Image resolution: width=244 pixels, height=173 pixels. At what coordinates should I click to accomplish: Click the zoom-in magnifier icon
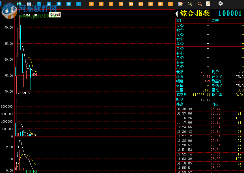(190, 4)
